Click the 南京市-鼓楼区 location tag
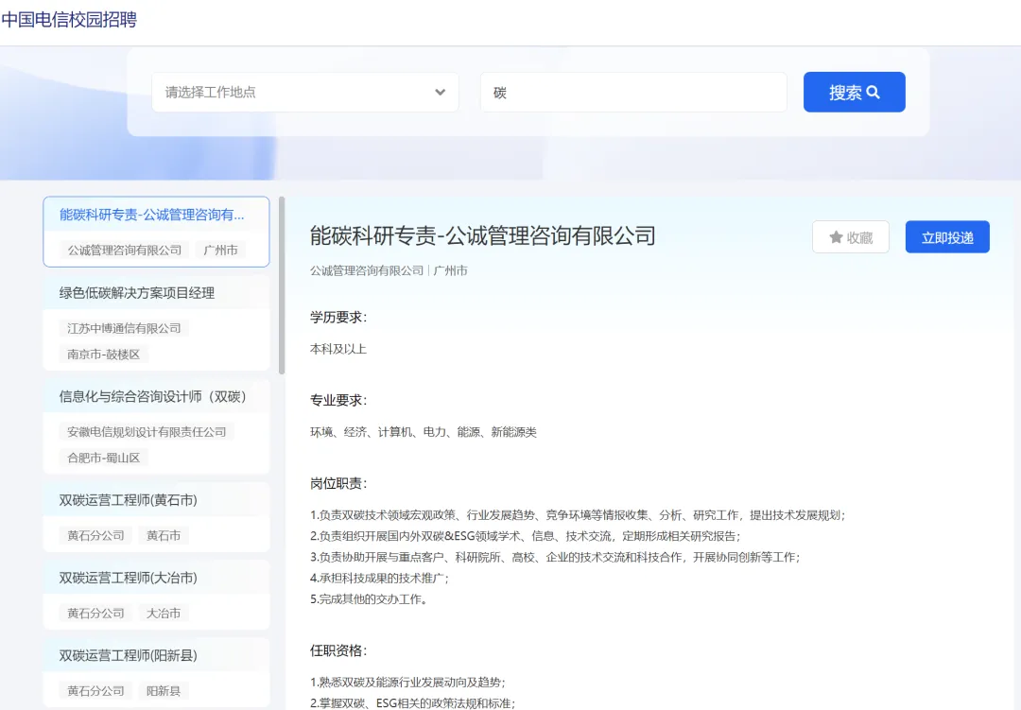 [x=104, y=355]
